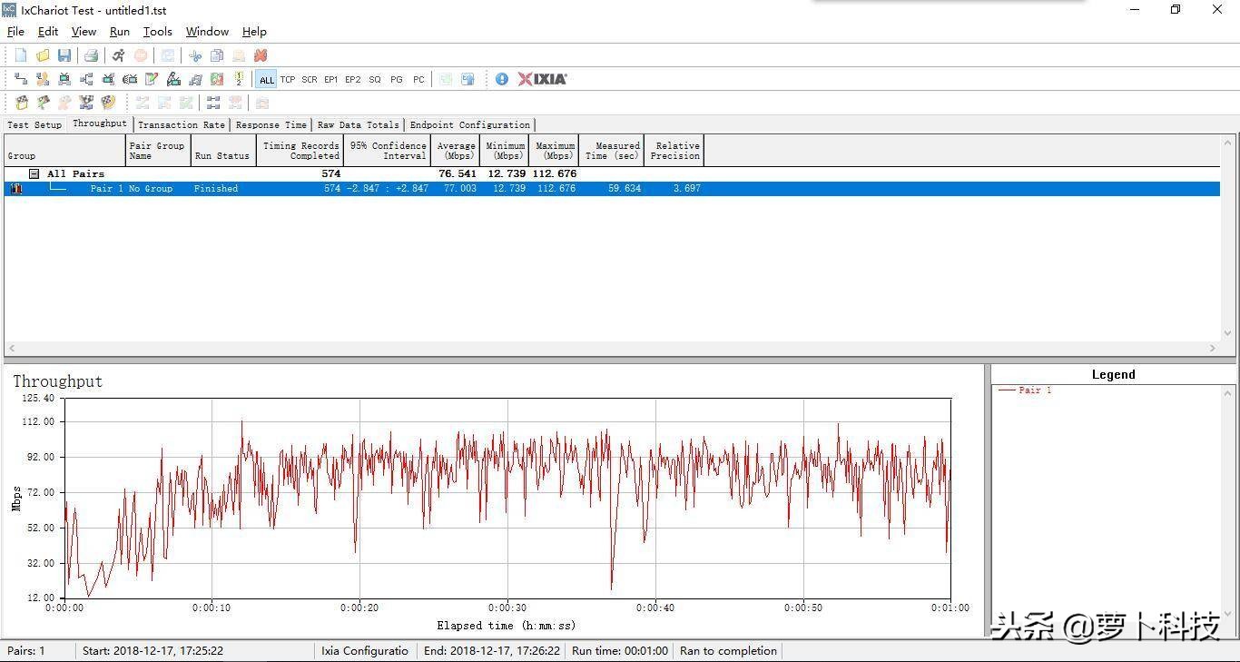Open the Tools menu

[x=157, y=31]
